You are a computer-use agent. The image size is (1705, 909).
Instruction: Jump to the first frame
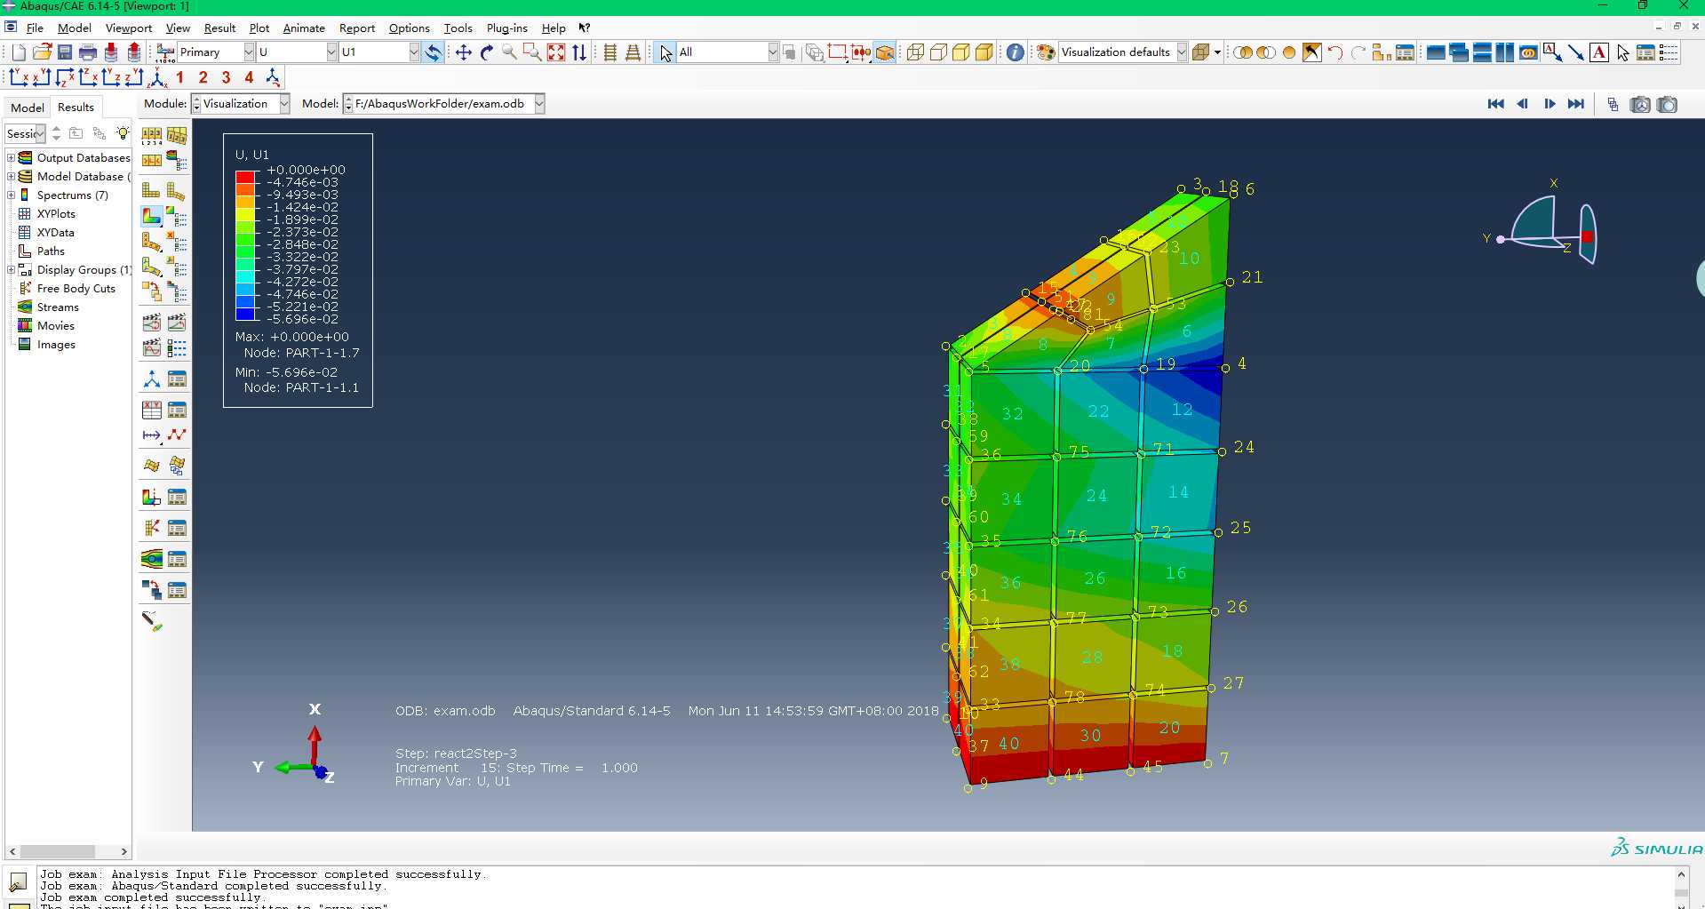(1496, 105)
